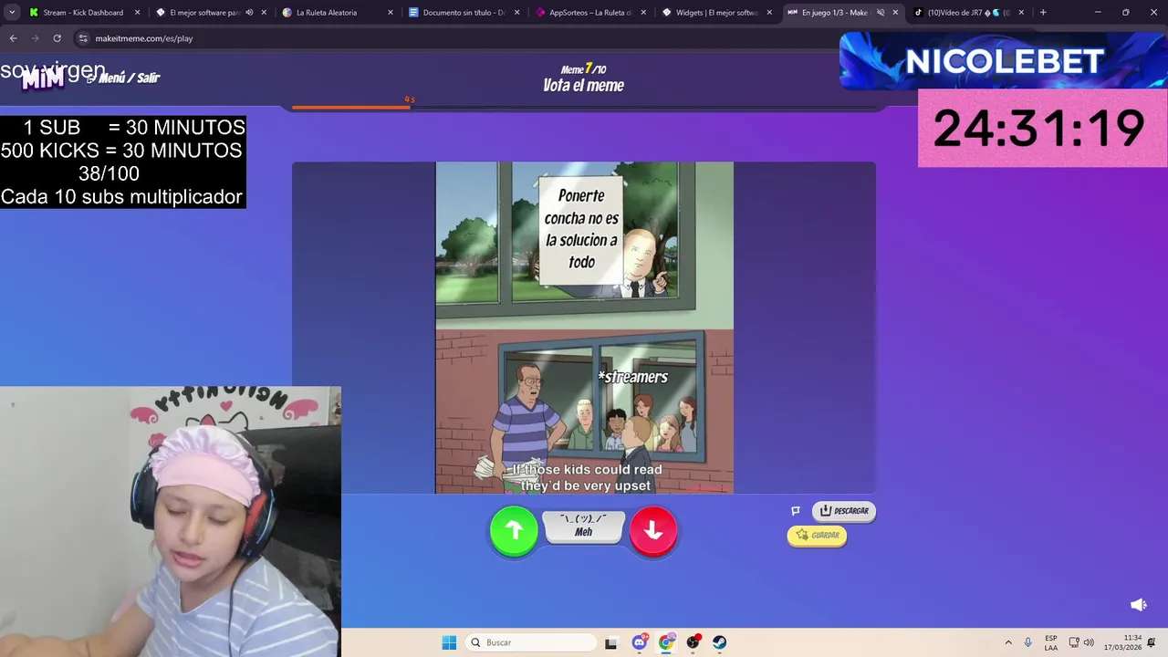The width and height of the screenshot is (1168, 657).
Task: Open Chrome from taskbar
Action: [x=666, y=642]
